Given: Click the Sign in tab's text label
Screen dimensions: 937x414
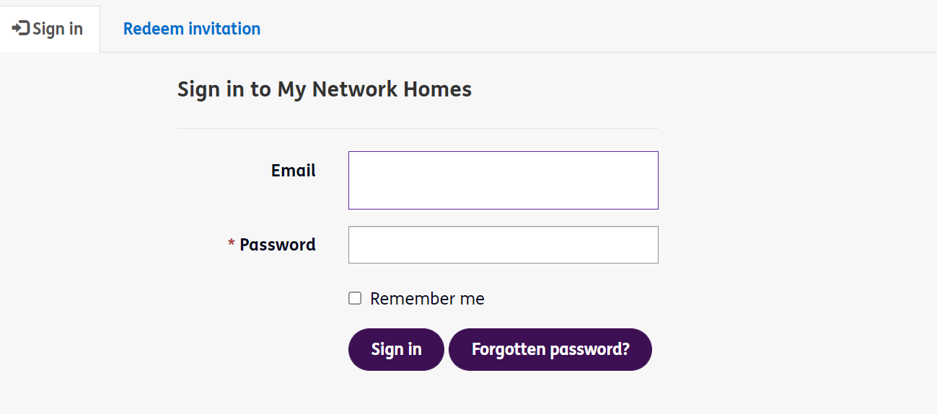Looking at the screenshot, I should tap(58, 29).
